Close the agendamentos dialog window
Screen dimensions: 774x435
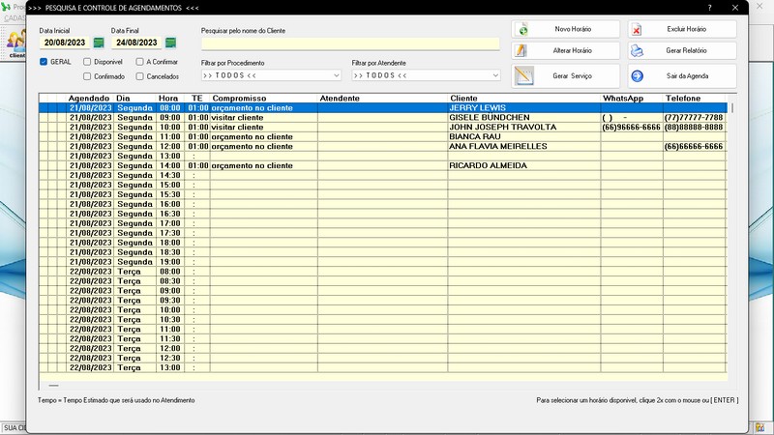735,8
